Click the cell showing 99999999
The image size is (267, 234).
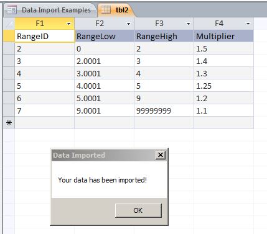[164, 110]
